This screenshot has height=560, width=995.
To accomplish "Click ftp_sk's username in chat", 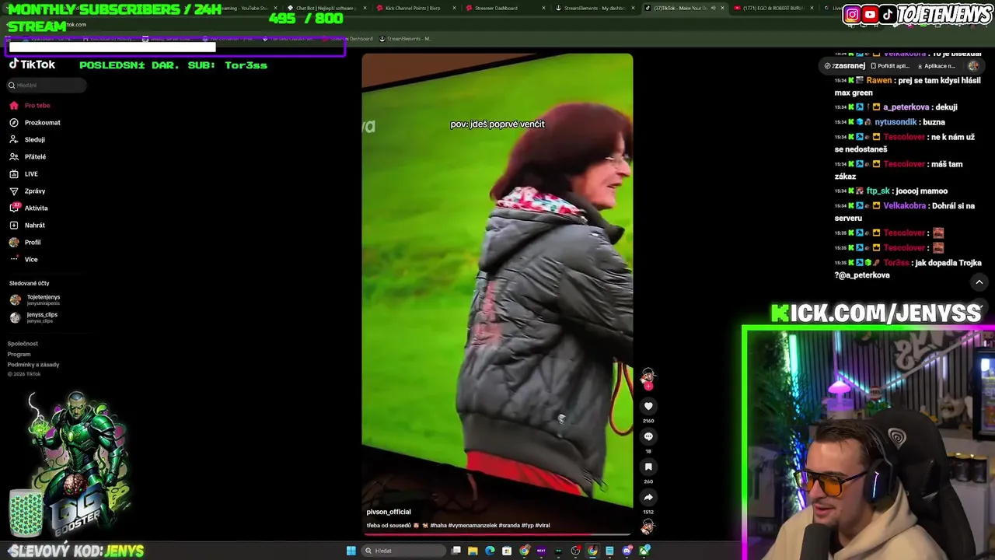I will tap(877, 191).
